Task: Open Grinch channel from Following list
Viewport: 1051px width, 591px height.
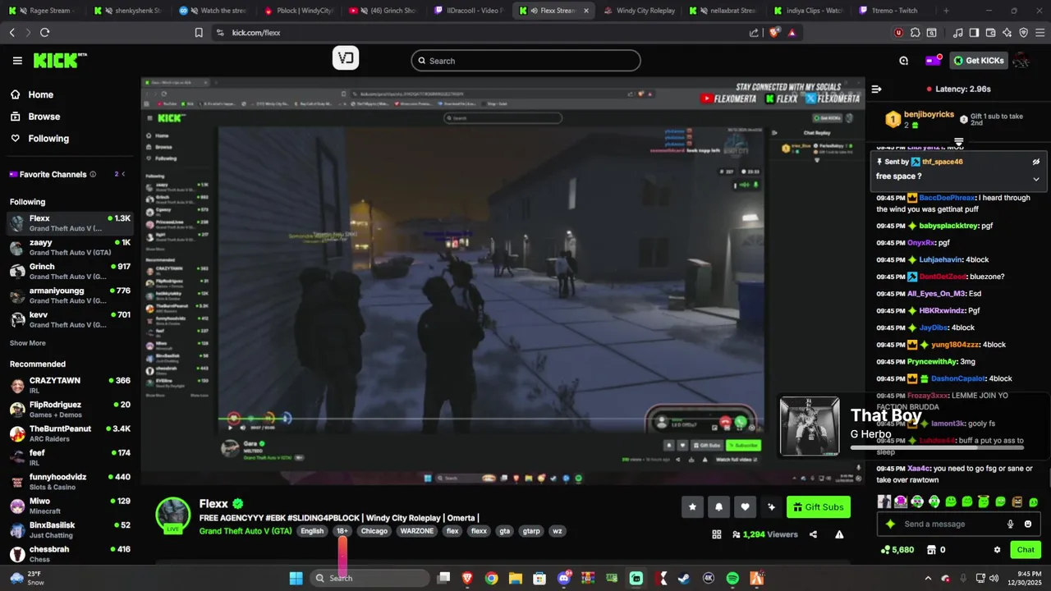Action: (x=70, y=271)
